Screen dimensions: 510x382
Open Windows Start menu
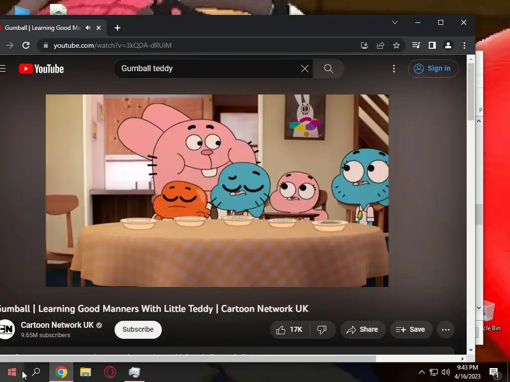12,372
